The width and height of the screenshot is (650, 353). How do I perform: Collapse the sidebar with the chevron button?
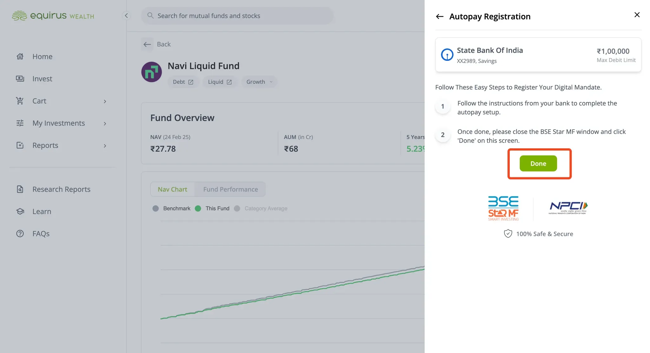[126, 16]
